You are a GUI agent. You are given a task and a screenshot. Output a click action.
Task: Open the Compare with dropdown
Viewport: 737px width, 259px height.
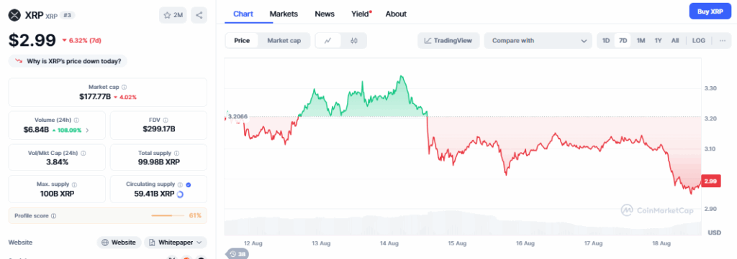pyautogui.click(x=538, y=41)
